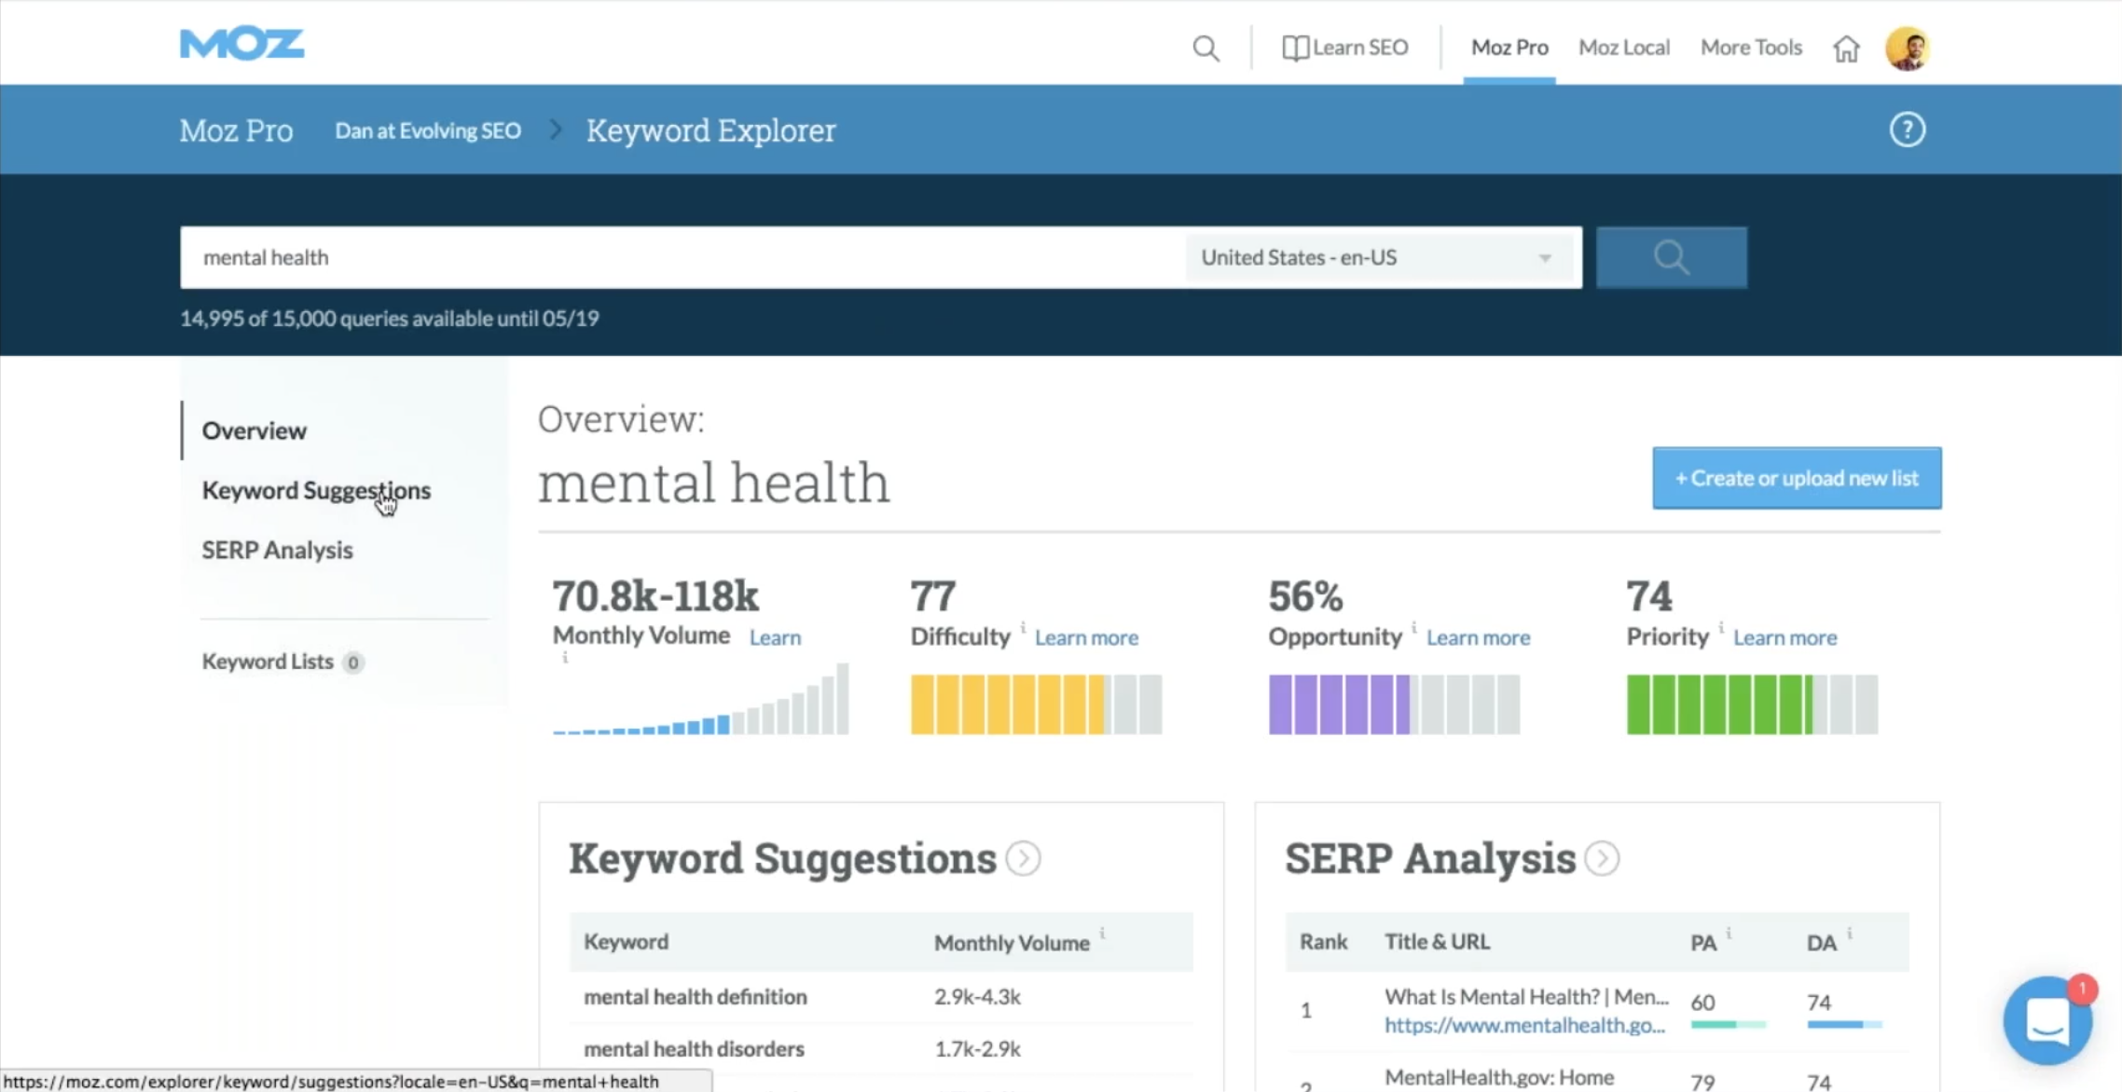Open the site search magnifier icon
The image size is (2122, 1092).
[1206, 48]
